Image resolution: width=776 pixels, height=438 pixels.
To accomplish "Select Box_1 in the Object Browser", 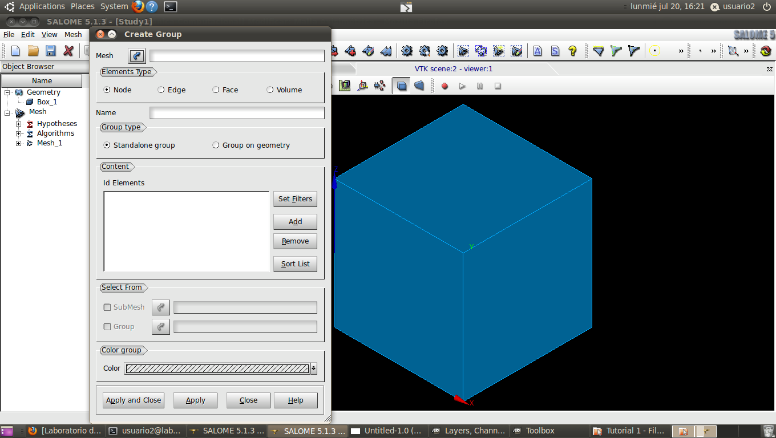I will click(47, 102).
